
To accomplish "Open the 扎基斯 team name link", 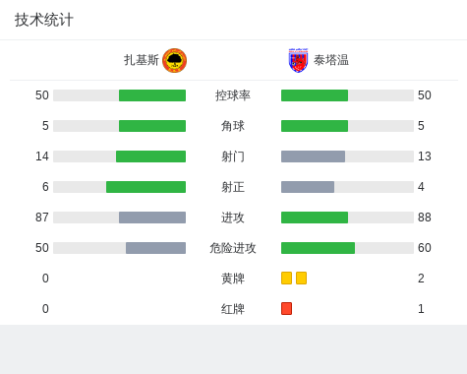I will tap(142, 60).
